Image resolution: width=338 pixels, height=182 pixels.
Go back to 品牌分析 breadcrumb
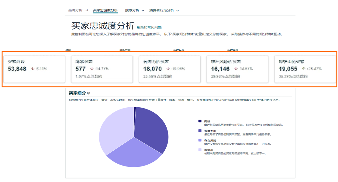click(75, 10)
